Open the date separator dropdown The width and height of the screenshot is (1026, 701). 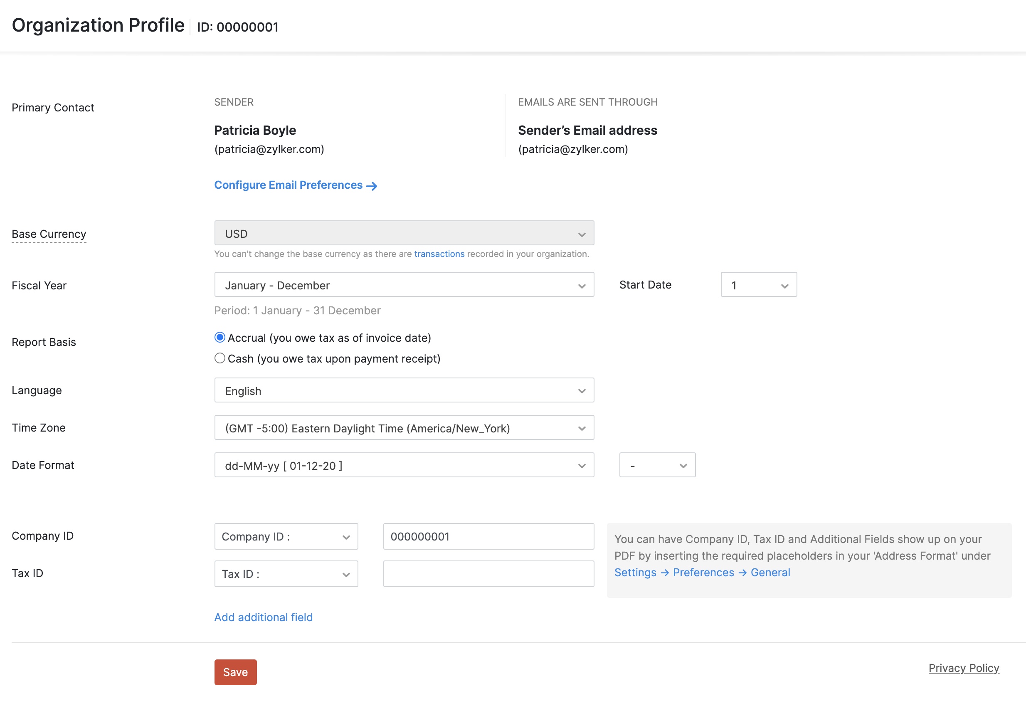[x=657, y=465]
